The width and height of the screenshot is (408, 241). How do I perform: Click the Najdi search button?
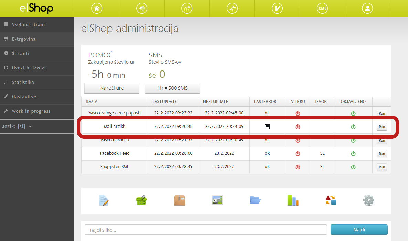(x=359, y=230)
